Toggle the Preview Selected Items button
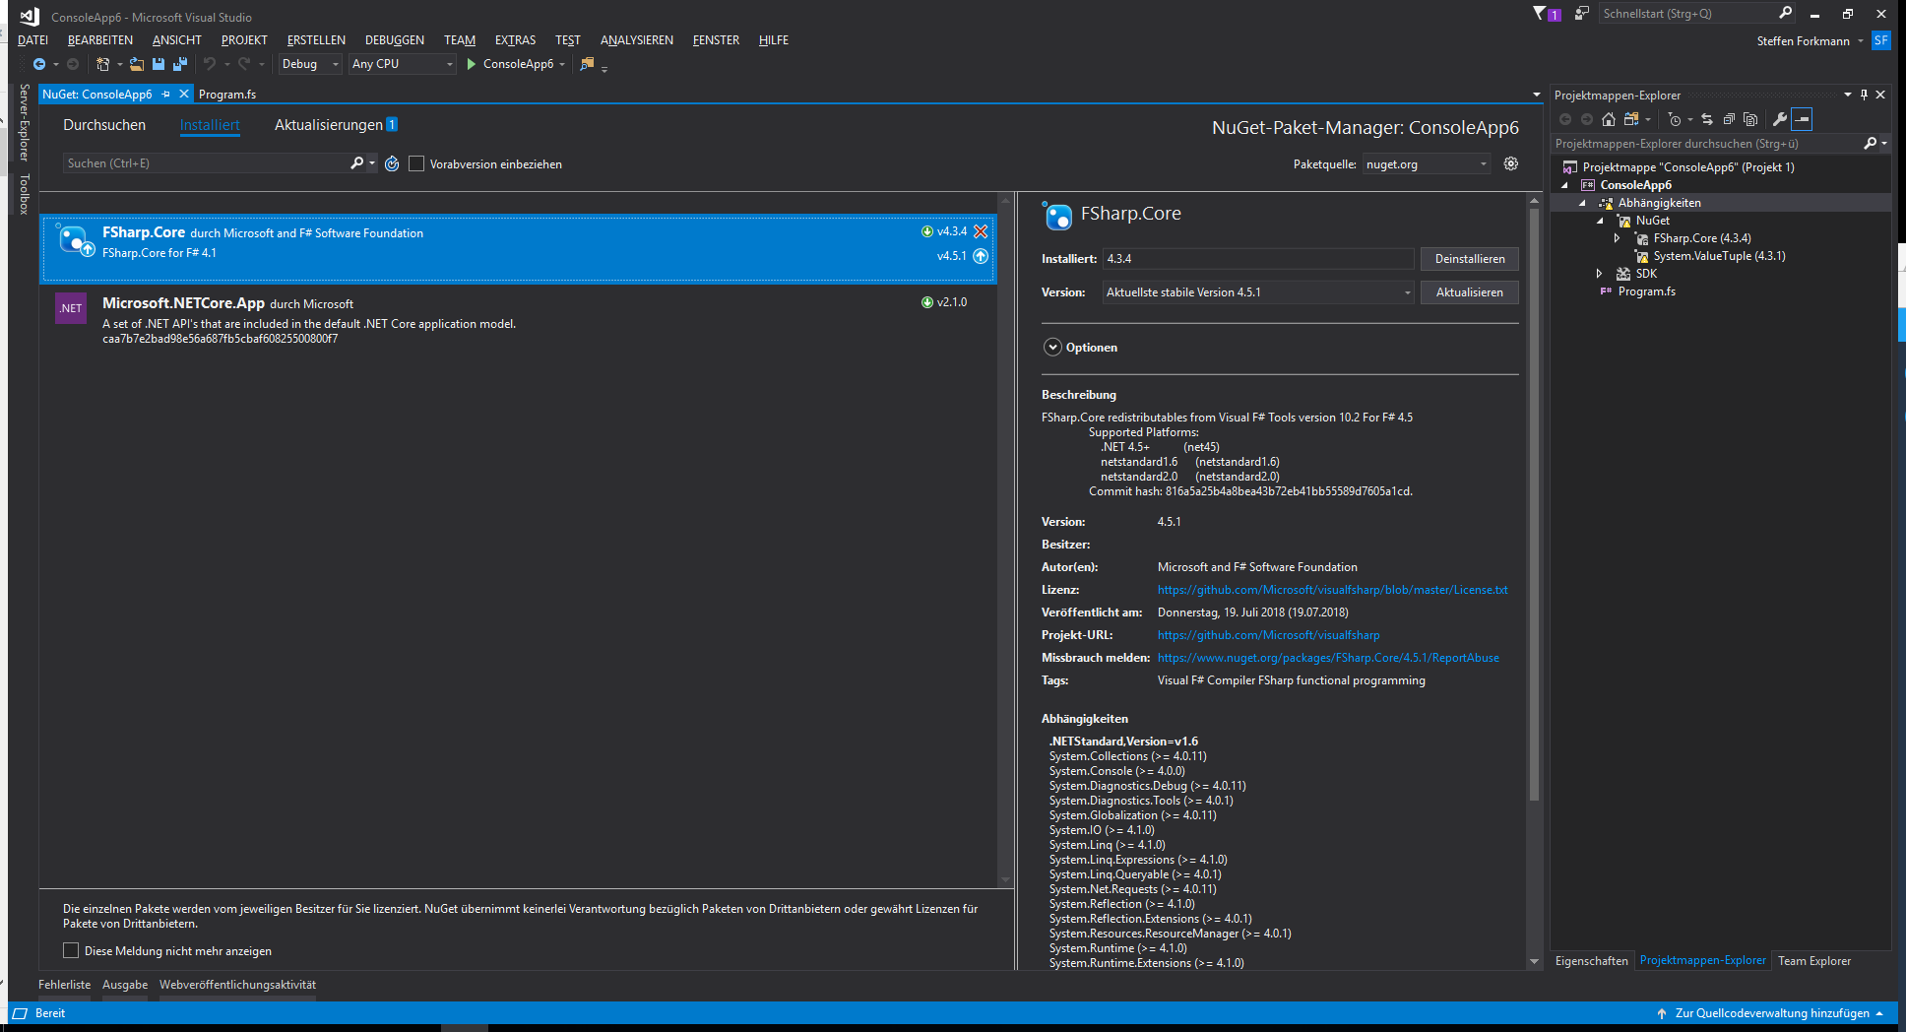The height and width of the screenshot is (1032, 1906). pyautogui.click(x=1802, y=119)
